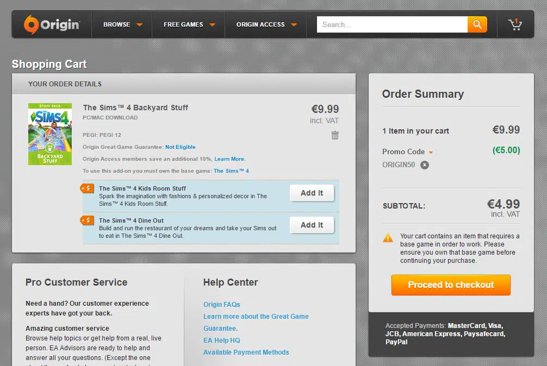Remove the ORIGIN50 promo code
The height and width of the screenshot is (366, 547).
(x=425, y=165)
